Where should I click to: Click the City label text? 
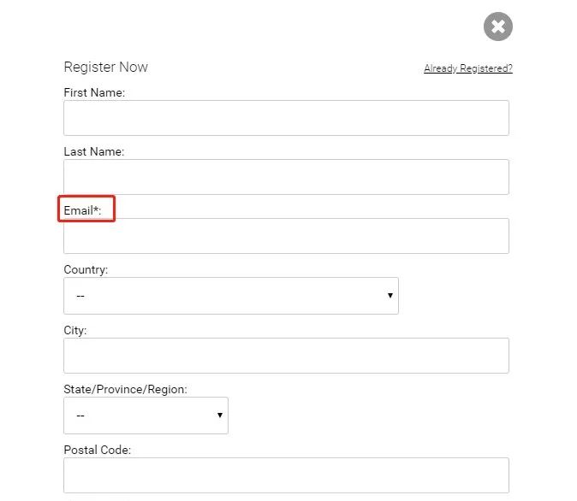(x=75, y=329)
